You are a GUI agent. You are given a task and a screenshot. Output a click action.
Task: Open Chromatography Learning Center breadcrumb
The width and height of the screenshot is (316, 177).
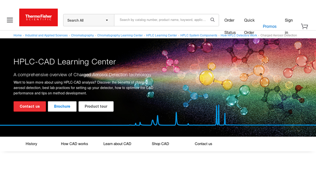coord(120,35)
